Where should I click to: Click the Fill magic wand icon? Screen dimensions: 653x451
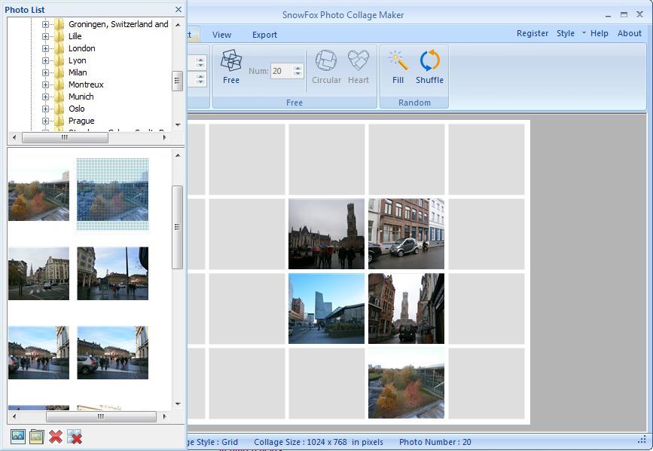(x=398, y=66)
